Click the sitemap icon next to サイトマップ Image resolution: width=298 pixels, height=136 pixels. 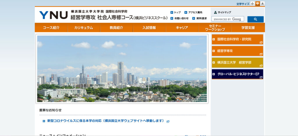click(215, 13)
